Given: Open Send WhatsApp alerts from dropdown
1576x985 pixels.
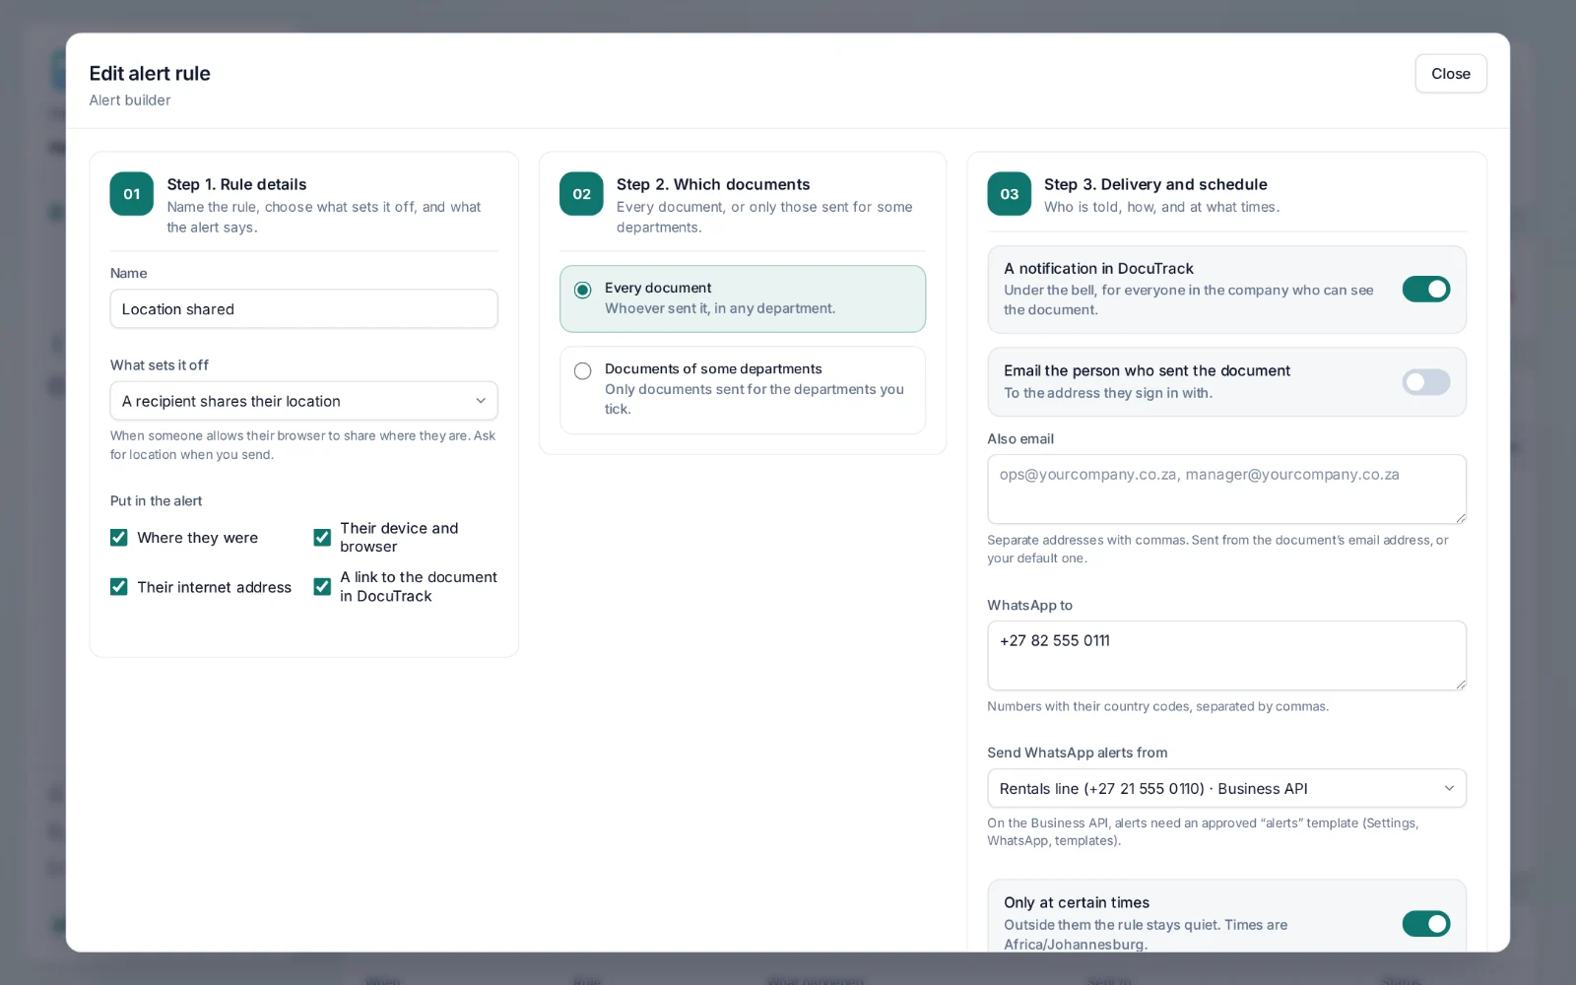Looking at the screenshot, I should pos(1226,788).
